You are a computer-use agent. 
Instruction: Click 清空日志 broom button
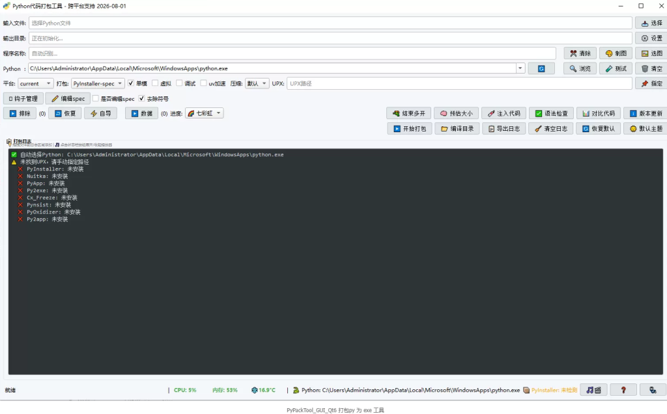point(551,128)
